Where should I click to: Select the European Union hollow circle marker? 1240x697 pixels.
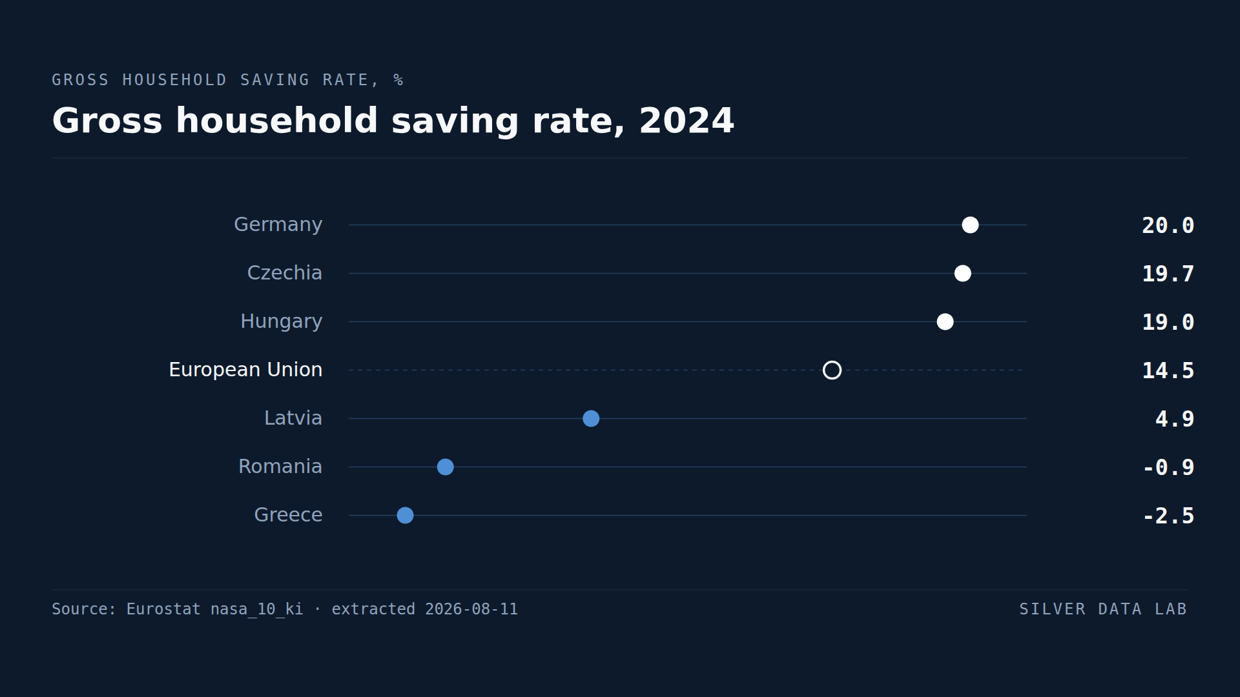(x=832, y=370)
